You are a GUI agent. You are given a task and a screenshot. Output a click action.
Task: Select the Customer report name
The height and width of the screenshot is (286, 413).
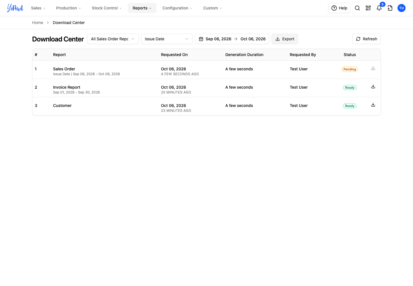point(62,106)
